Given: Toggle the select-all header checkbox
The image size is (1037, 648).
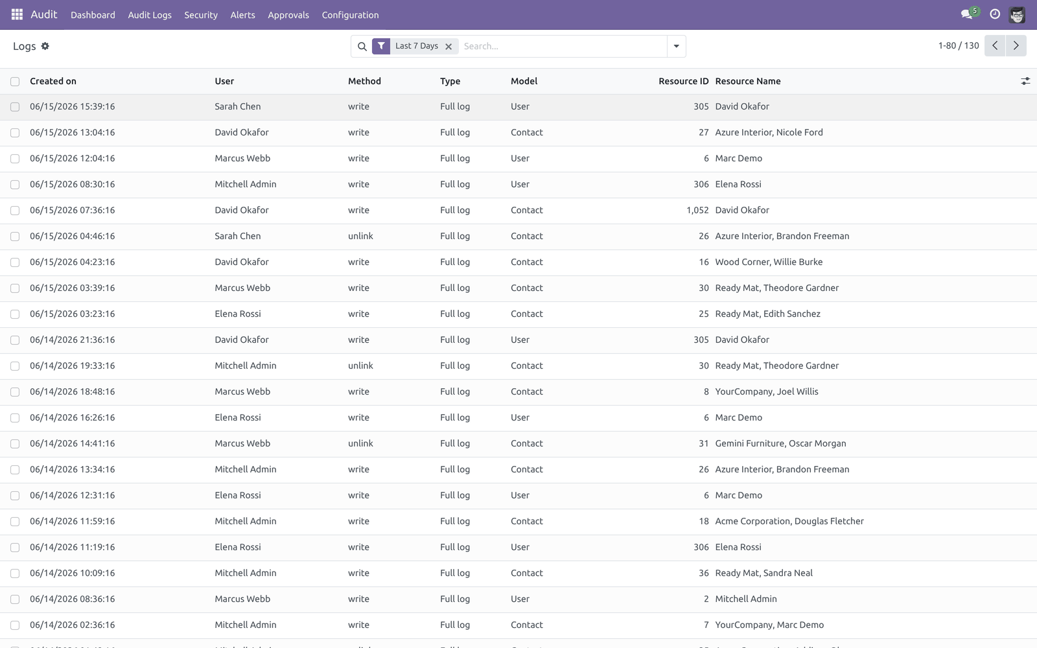Looking at the screenshot, I should [x=15, y=82].
